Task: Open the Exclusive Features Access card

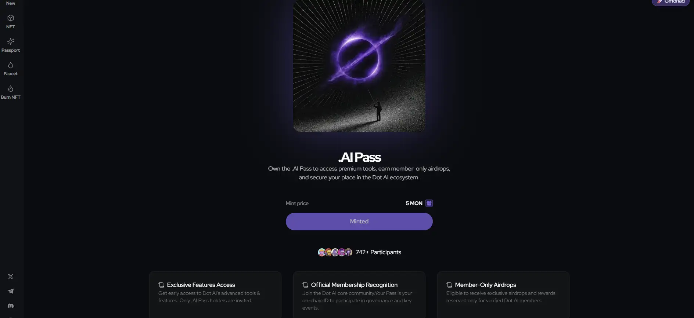Action: 215,295
